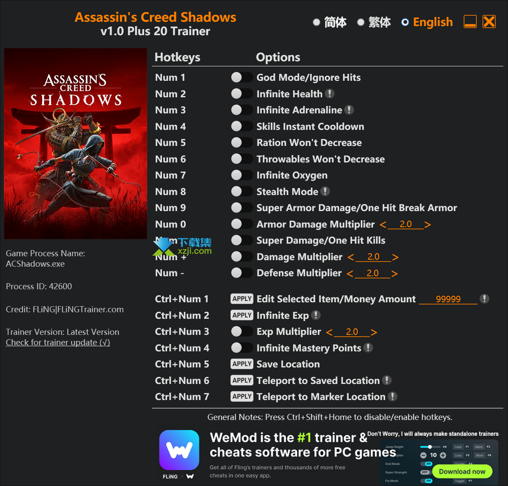Enable Skills Instant Cooldown
The image size is (508, 486).
point(242,126)
